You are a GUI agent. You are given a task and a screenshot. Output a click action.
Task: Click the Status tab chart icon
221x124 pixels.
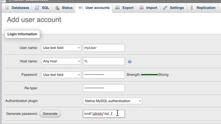pos(57,8)
